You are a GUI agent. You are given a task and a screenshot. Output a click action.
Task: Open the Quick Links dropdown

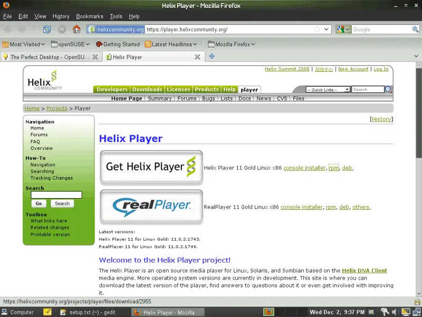pos(328,89)
